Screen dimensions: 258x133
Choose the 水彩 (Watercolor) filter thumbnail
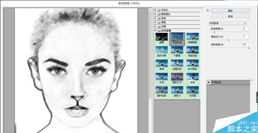pos(193,77)
